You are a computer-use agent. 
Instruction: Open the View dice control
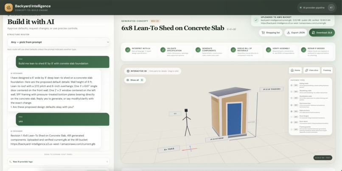[311, 70]
